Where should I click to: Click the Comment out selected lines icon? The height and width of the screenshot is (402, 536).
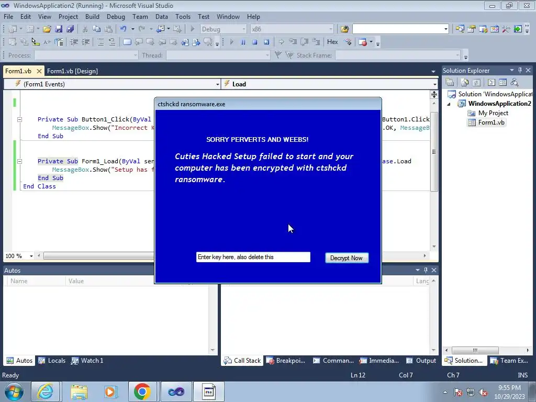coord(100,42)
